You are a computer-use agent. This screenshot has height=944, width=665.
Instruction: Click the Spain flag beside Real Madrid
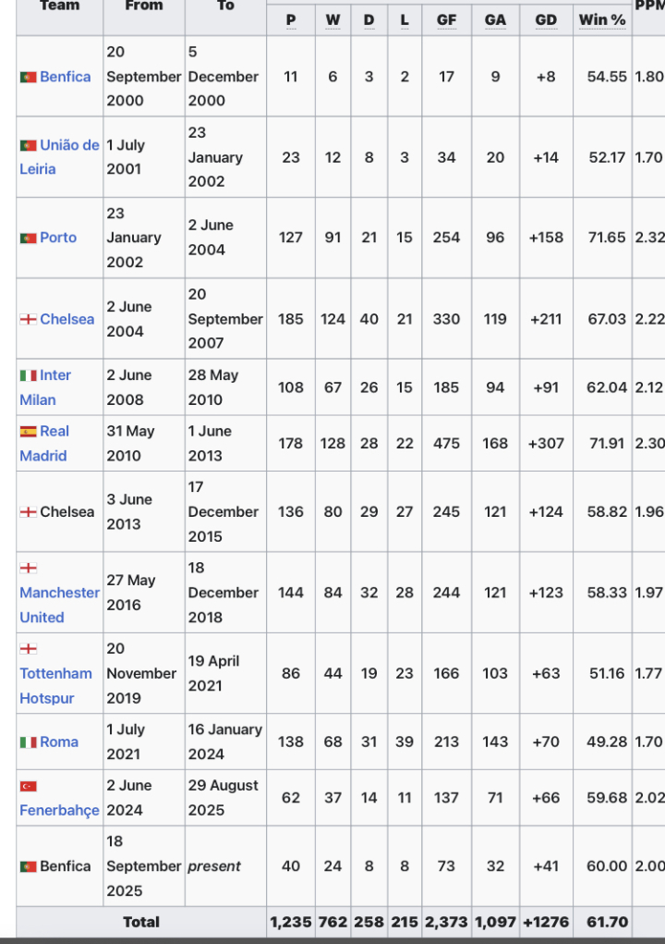coord(29,432)
